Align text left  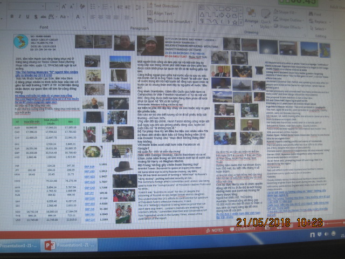click(93, 17)
